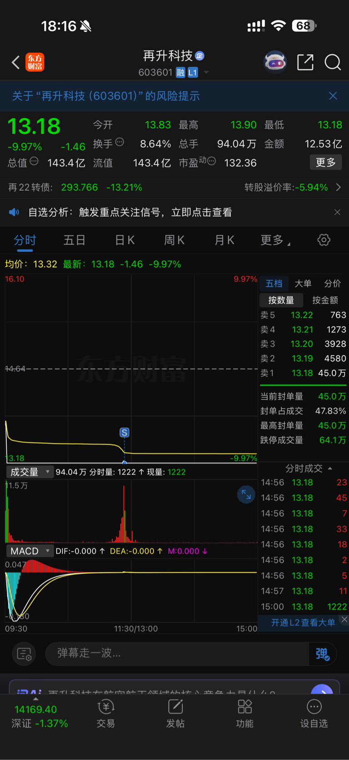349x760 pixels.
Task: Tap the back arrow icon
Action: click(16, 62)
